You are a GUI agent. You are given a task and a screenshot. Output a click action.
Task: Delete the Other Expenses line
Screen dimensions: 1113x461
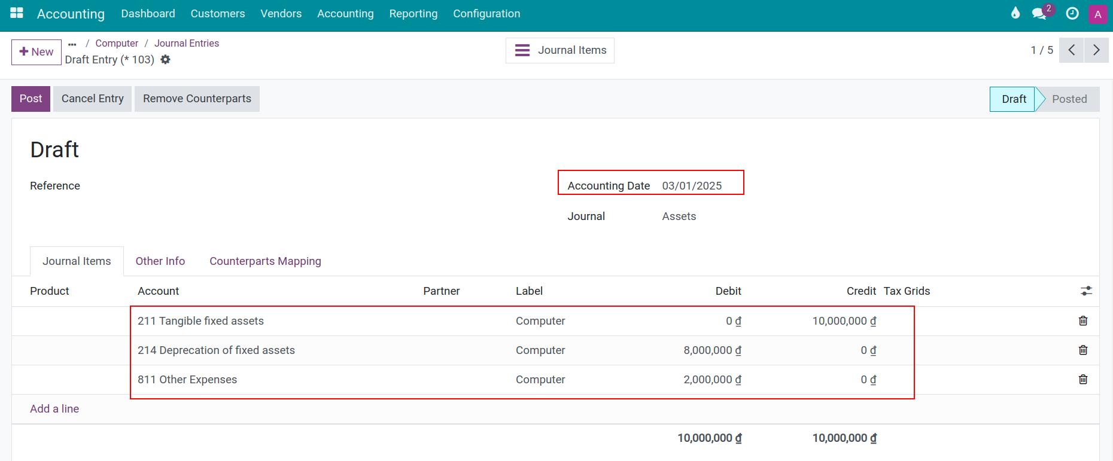point(1082,380)
